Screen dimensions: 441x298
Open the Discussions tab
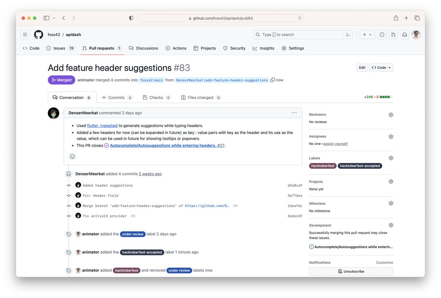point(143,48)
